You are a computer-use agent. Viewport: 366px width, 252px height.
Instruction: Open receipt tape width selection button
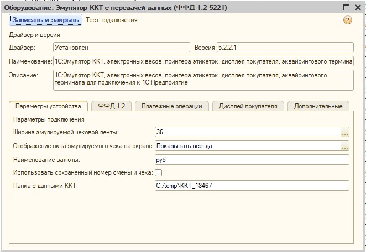[345, 133]
